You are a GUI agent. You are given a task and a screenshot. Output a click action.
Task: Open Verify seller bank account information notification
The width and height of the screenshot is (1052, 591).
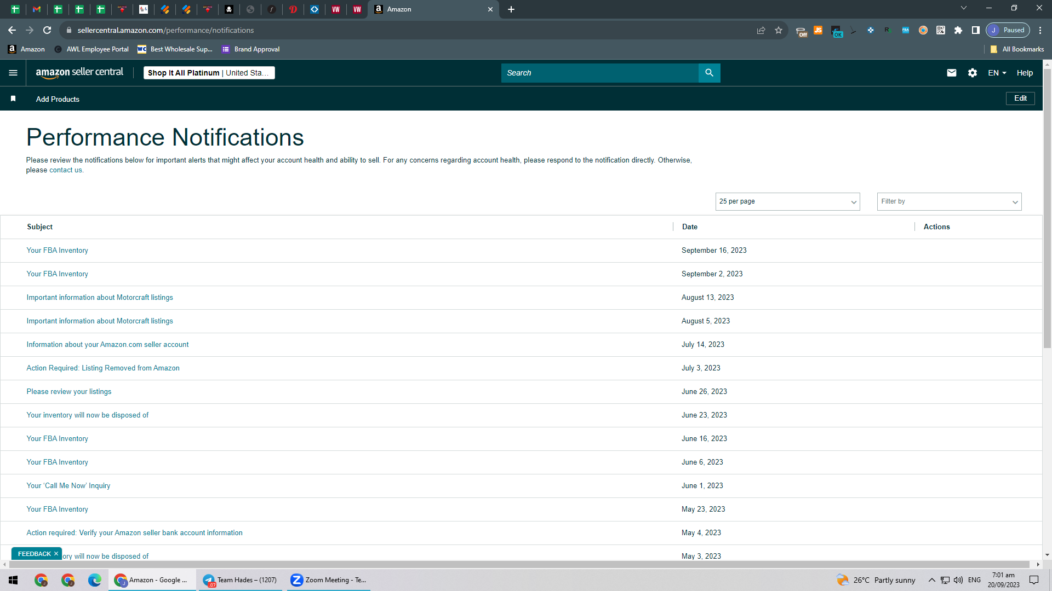tap(134, 533)
